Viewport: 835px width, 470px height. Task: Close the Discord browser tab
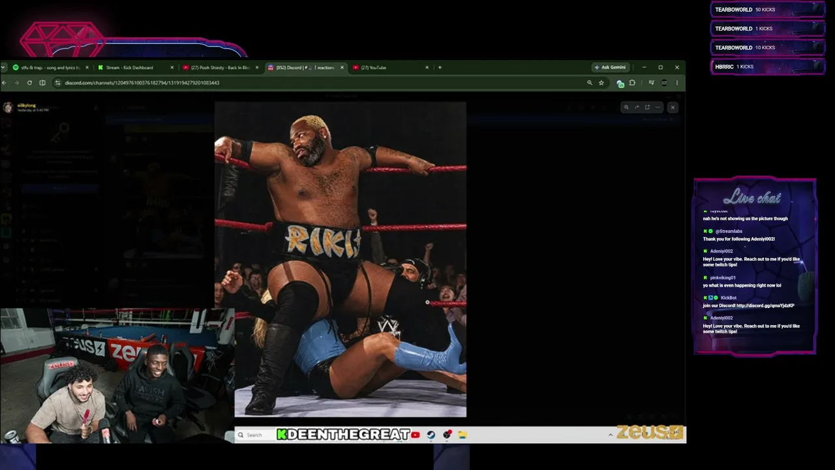pyautogui.click(x=342, y=67)
